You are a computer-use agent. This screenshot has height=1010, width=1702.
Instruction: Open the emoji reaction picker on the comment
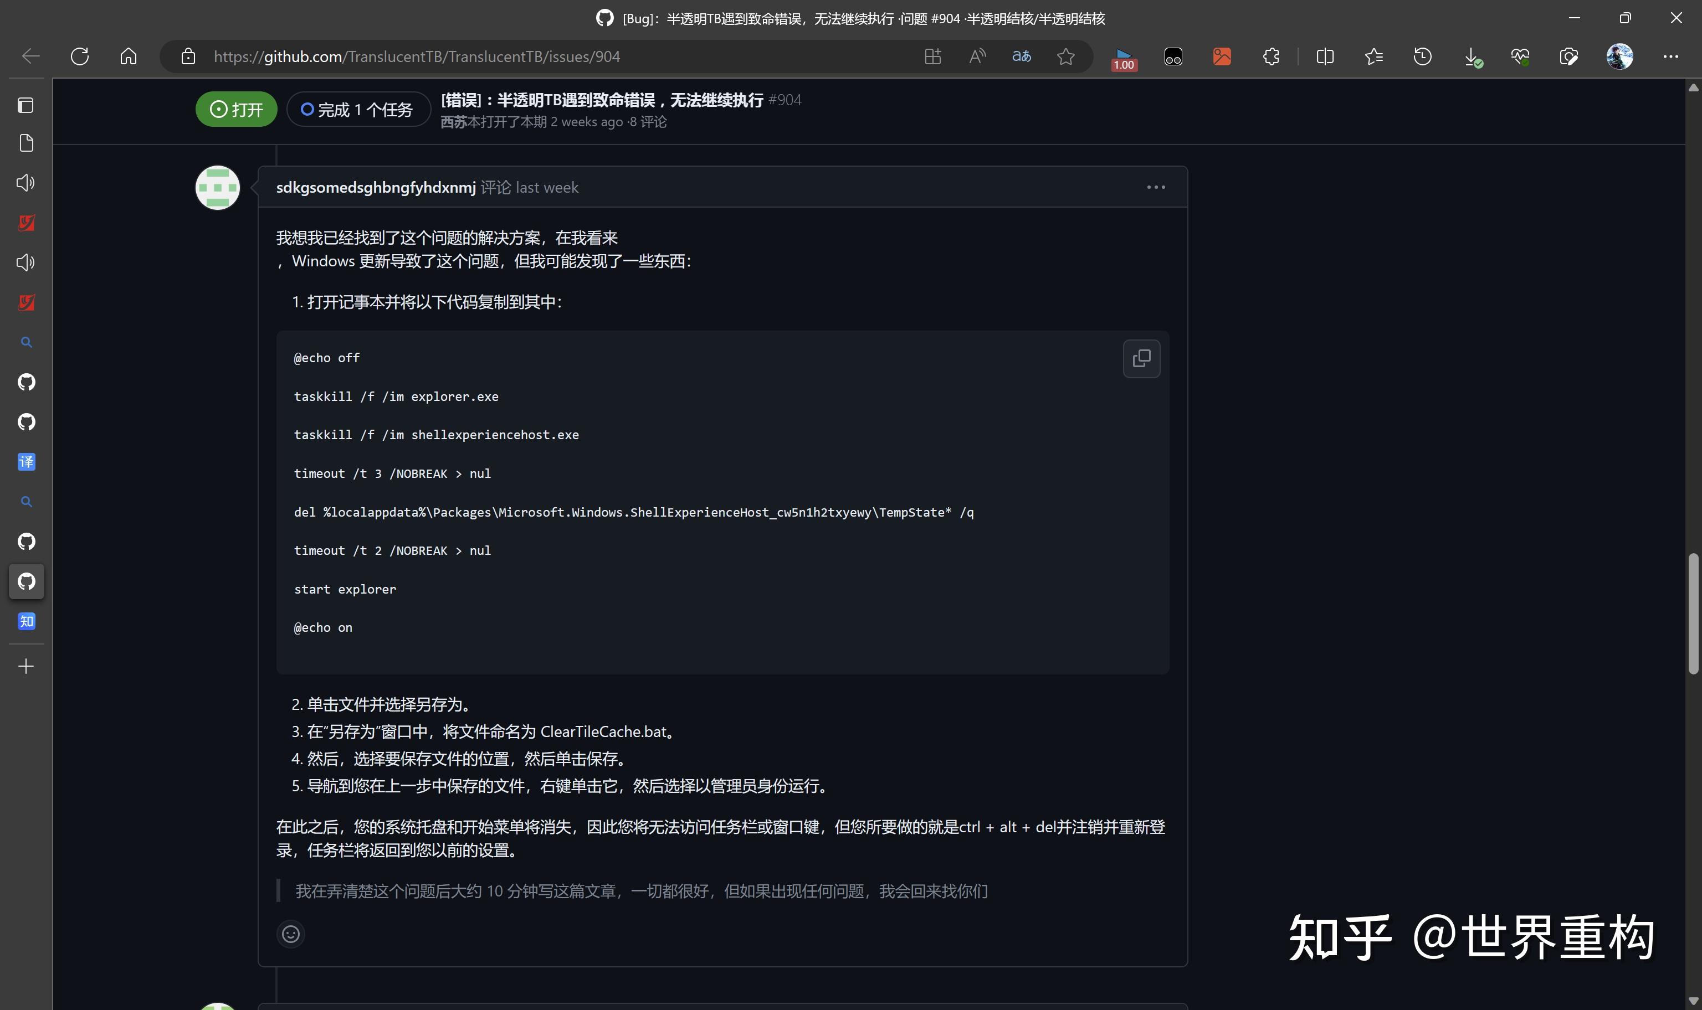tap(291, 934)
